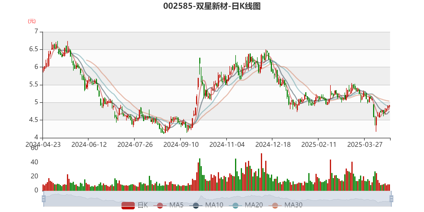Viewport: 424px width, 212px height.
Task: Click the lowest candlestick wick near April 2025
Action: pos(376,124)
